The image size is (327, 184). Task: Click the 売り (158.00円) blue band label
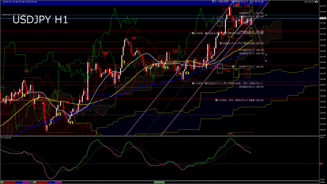[220, 2]
